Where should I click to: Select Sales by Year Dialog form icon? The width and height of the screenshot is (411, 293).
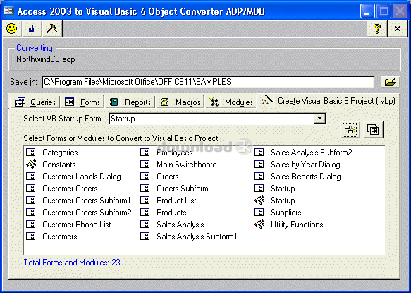[x=259, y=164]
